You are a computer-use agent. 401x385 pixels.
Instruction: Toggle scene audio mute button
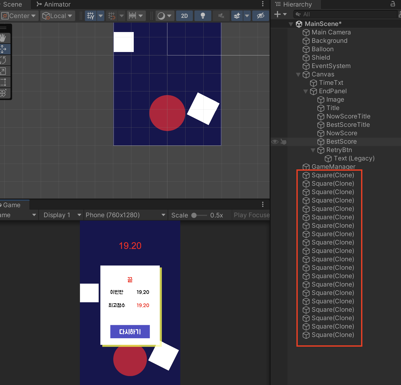point(221,16)
